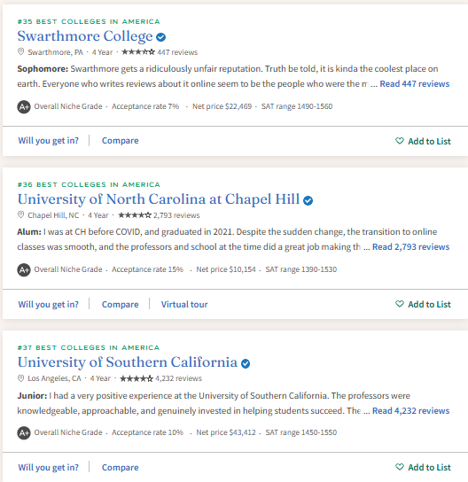Image resolution: width=468 pixels, height=482 pixels.
Task: Select Compare on the Swarthmore card
Action: 121,141
